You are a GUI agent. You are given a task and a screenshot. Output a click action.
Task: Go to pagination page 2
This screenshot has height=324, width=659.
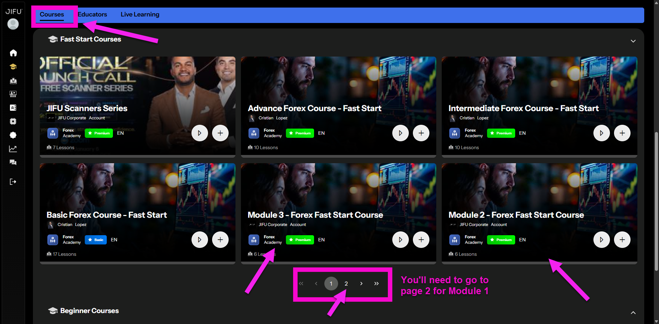click(x=346, y=284)
